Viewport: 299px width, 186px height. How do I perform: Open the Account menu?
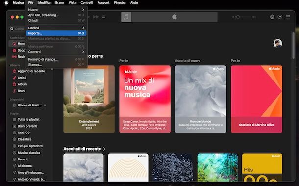pyautogui.click(x=103, y=3)
